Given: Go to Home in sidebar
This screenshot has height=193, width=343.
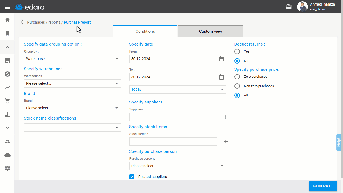Looking at the screenshot, I should coord(8,20).
